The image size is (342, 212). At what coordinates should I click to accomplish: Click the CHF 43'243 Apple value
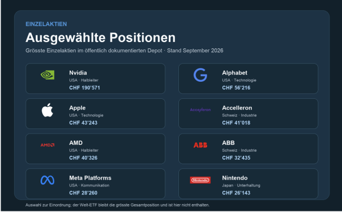tap(83, 123)
